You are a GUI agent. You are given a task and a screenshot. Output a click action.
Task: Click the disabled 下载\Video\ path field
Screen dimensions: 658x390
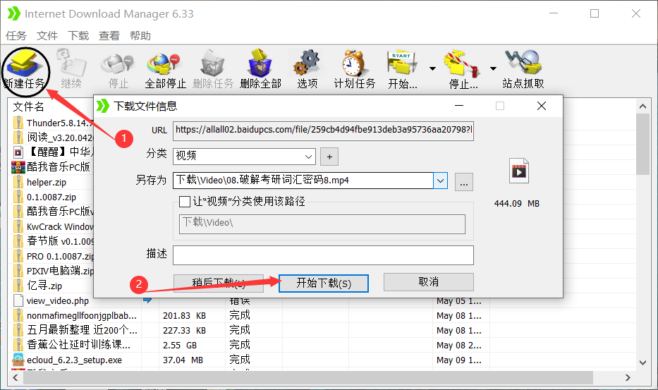[x=322, y=224]
